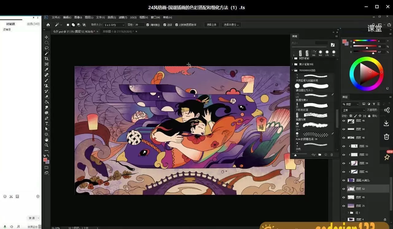Viewport: 393px width, 229px height.
Task: Select the Crop tool
Action: pyautogui.click(x=47, y=58)
